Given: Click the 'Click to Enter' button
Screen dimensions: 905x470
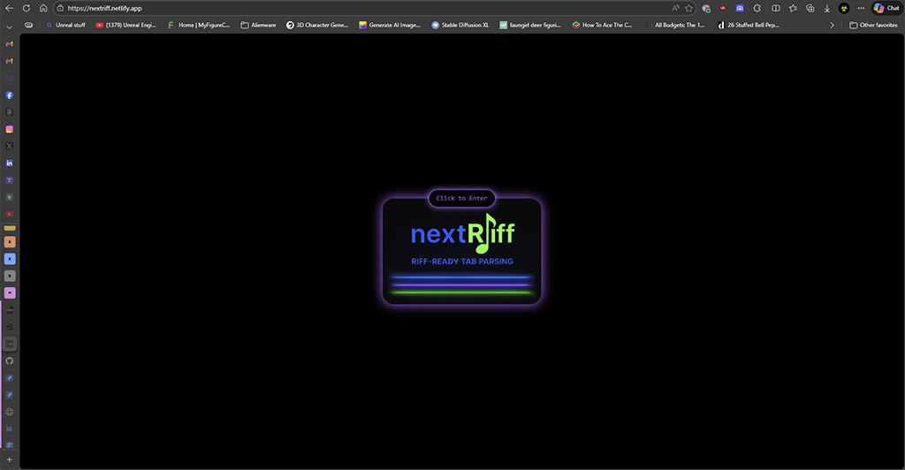Looking at the screenshot, I should click(461, 198).
